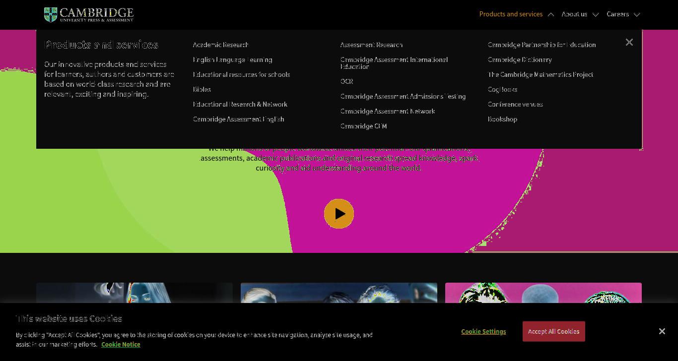Open Educational Research & Network

(x=240, y=104)
